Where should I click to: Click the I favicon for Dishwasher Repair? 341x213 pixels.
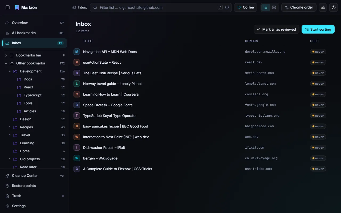pyautogui.click(x=77, y=148)
